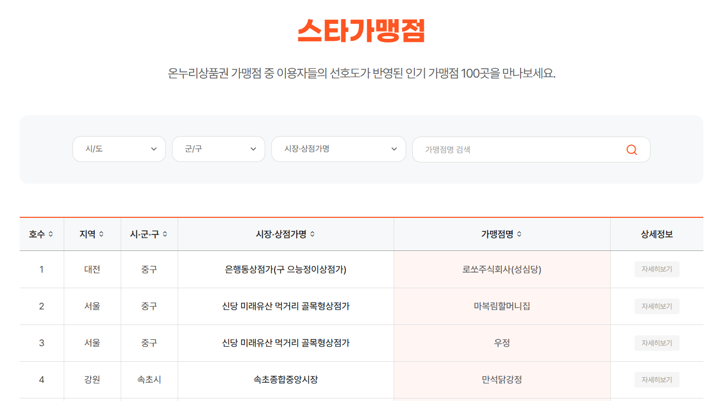The image size is (721, 401).
Task: Select cell 만석닭강정
Action: (x=502, y=380)
